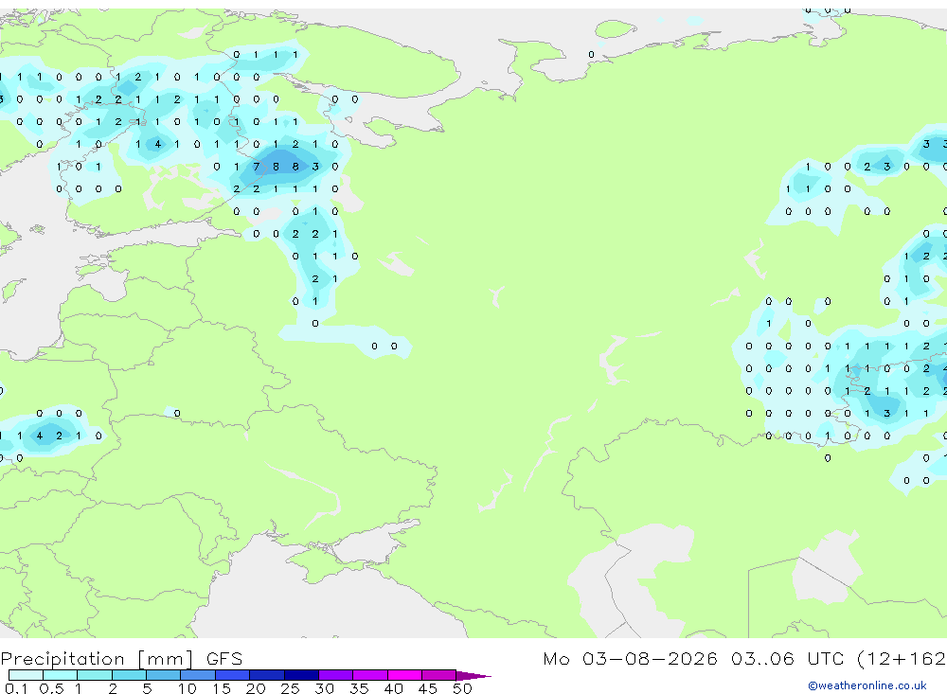Pick the 10–15 mm legend color swatch
Viewport: 947px width, 694px height.
click(x=198, y=675)
